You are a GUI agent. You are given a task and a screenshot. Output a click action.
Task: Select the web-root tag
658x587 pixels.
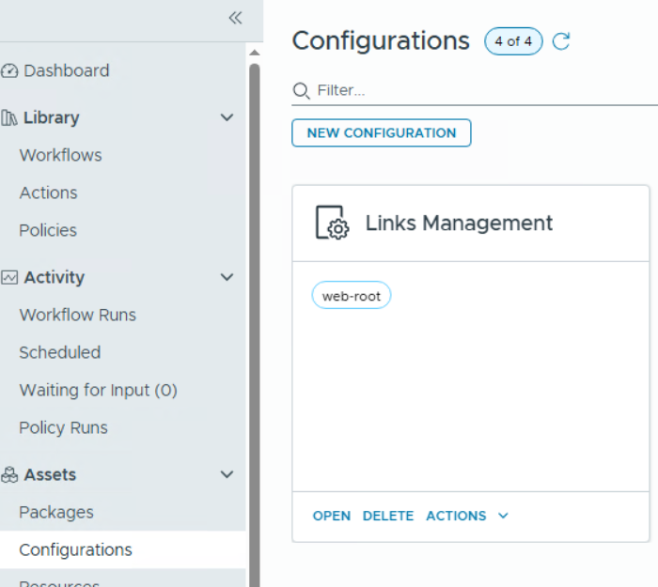tap(351, 296)
